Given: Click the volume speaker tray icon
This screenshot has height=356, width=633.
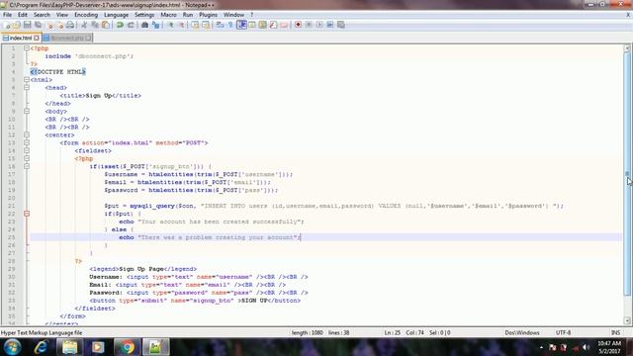Looking at the screenshot, I should click(586, 347).
